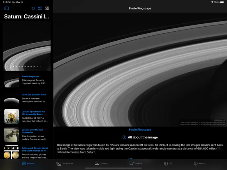Image resolution: width=227 pixels, height=170 pixels.
Task: Click 'This image of Saturn's rings' snippet
Action: tap(34, 82)
